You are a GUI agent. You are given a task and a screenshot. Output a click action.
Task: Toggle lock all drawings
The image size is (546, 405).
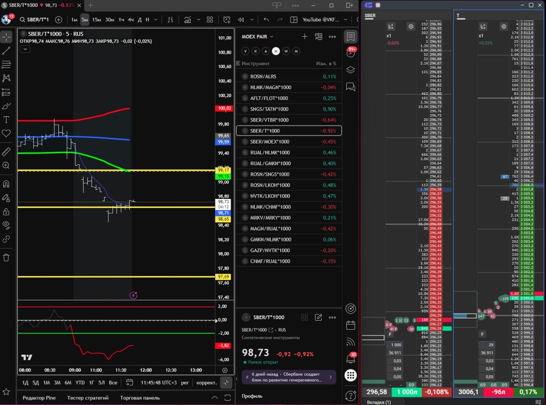pyautogui.click(x=6, y=212)
